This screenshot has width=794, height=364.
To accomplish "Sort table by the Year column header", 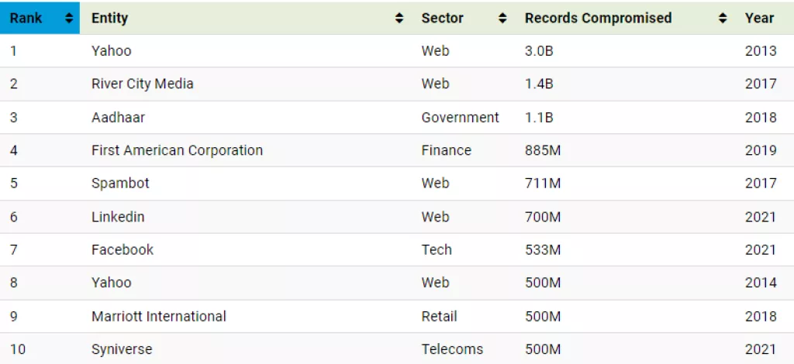I will 759,18.
